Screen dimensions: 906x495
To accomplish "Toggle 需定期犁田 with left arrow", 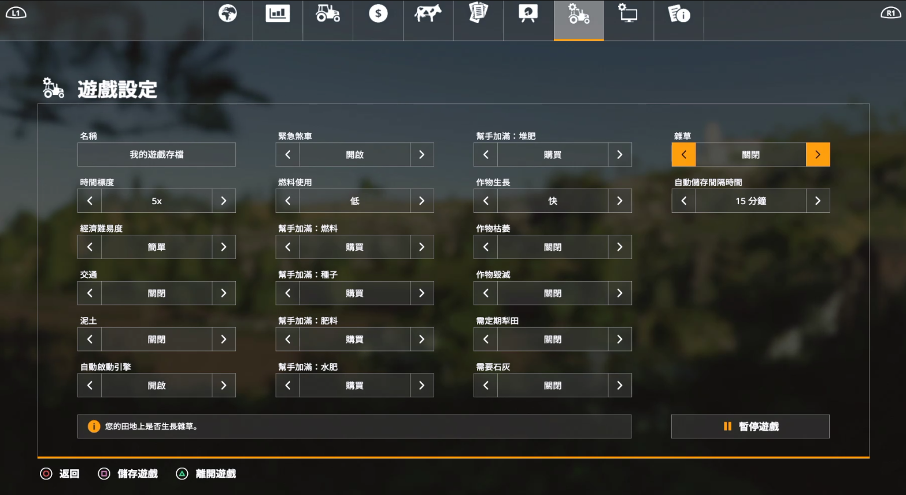I will 486,339.
